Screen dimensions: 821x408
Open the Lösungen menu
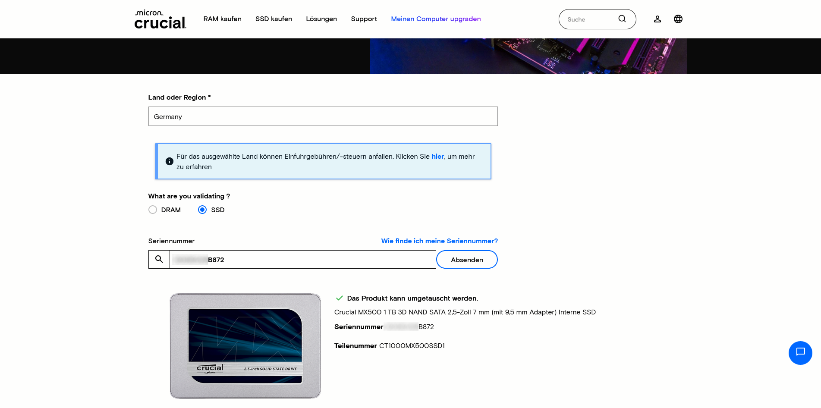(321, 19)
